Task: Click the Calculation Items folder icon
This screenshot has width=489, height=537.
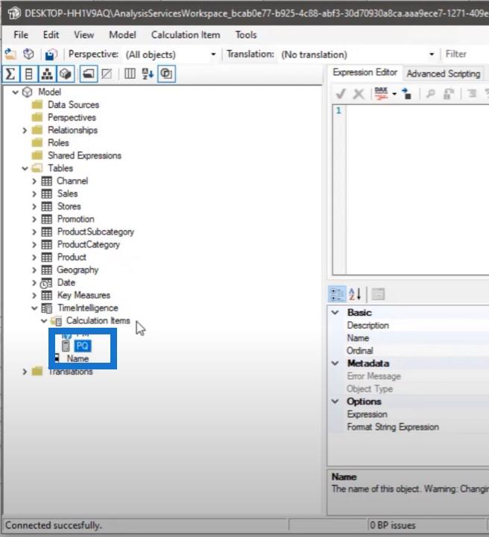Action: pyautogui.click(x=57, y=321)
